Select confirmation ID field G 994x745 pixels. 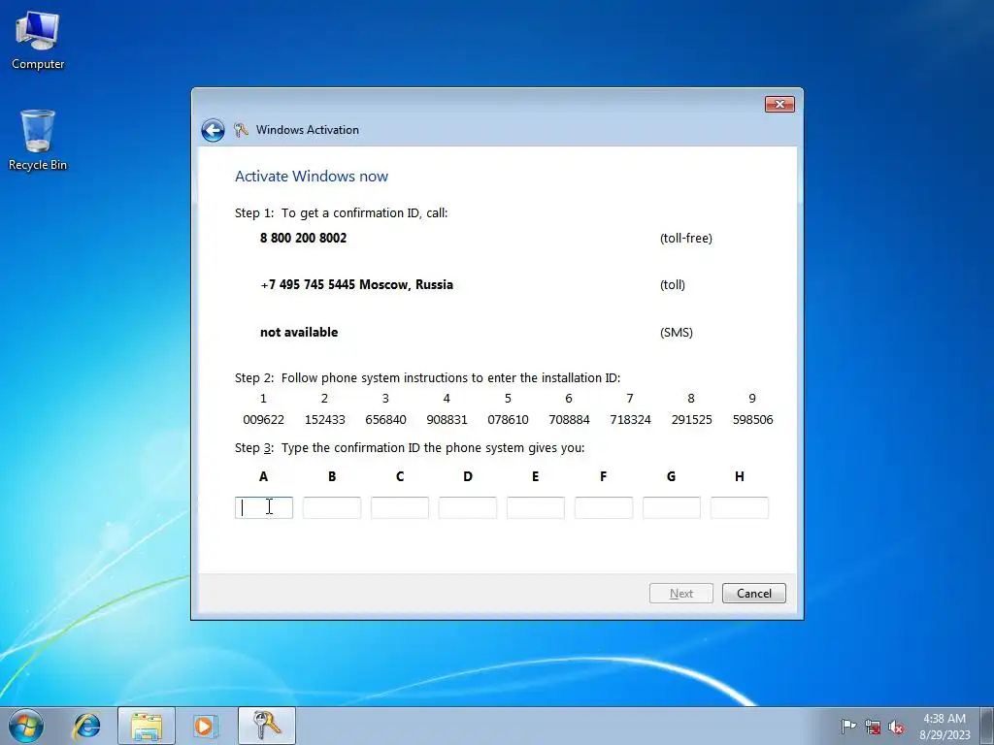point(672,507)
